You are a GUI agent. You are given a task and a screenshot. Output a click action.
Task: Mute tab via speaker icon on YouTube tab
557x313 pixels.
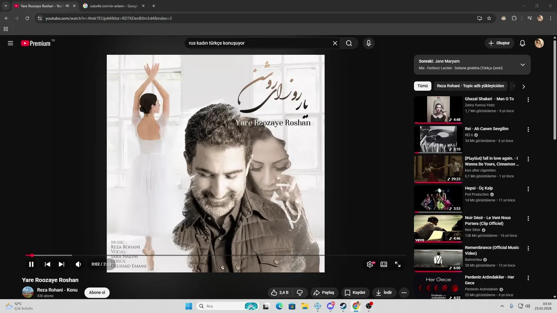point(67,6)
